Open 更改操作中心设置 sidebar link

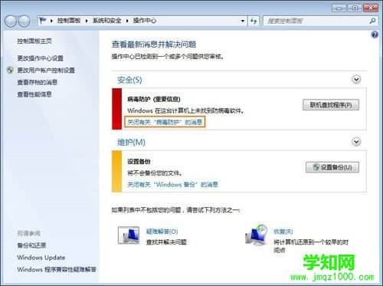pyautogui.click(x=40, y=58)
